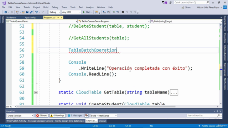Click the feedback icon beside Quick Launch
Image resolution: width=228 pixels, height=128 pixels.
pyautogui.click(x=171, y=2)
